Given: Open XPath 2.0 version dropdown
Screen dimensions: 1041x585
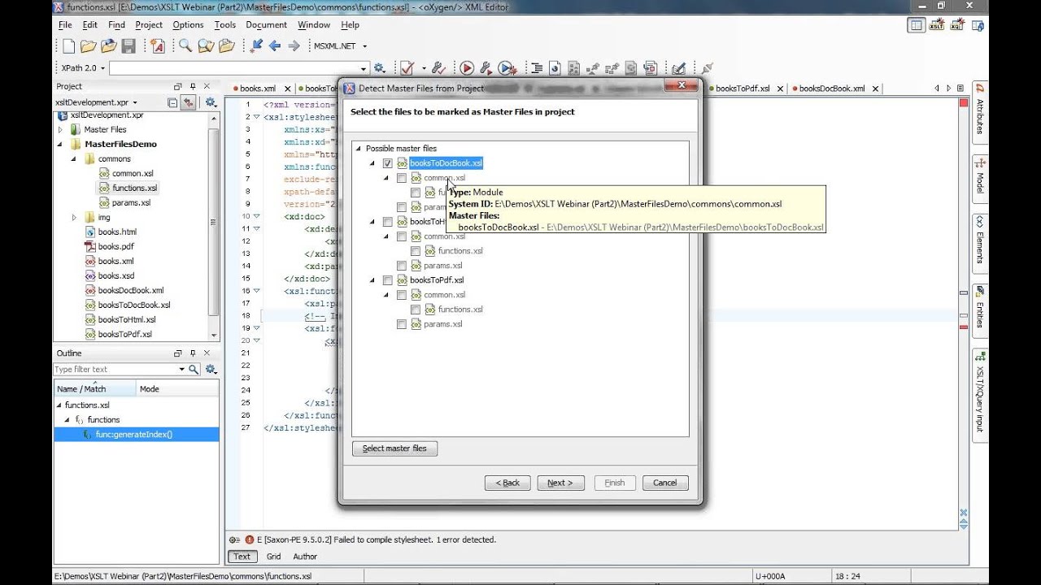Looking at the screenshot, I should [81, 68].
